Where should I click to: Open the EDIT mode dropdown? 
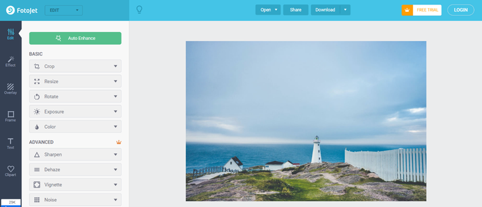64,10
